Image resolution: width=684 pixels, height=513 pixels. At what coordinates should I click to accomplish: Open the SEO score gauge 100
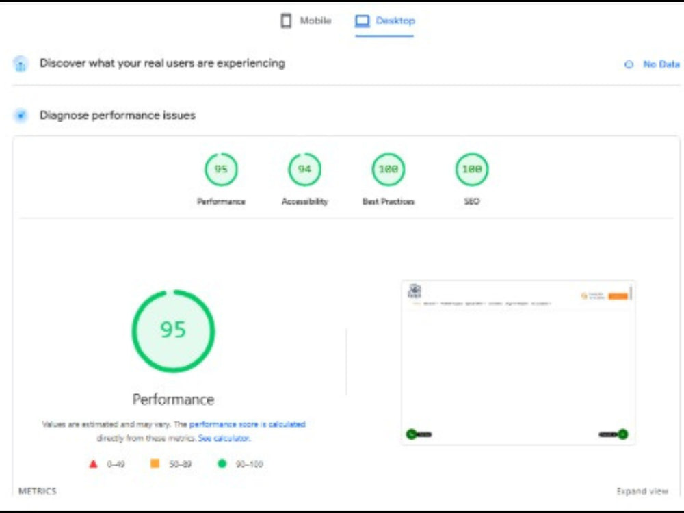pos(472,169)
